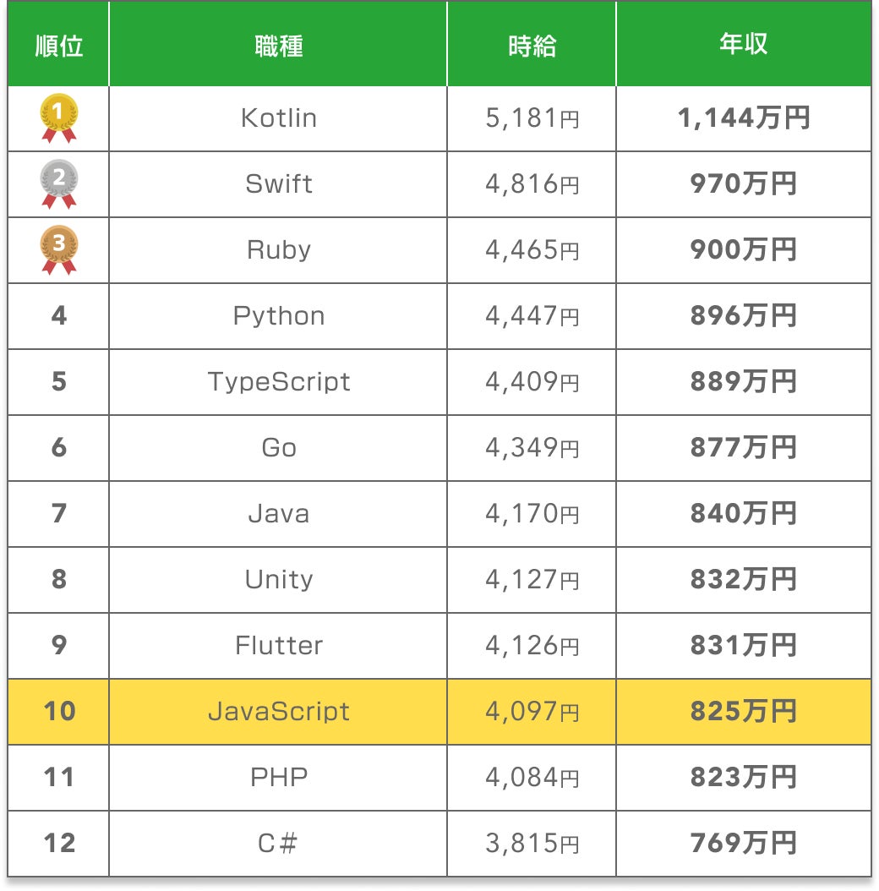Viewport: 879px width, 891px height.
Task: Click the 年収 column header
Action: coord(744,46)
